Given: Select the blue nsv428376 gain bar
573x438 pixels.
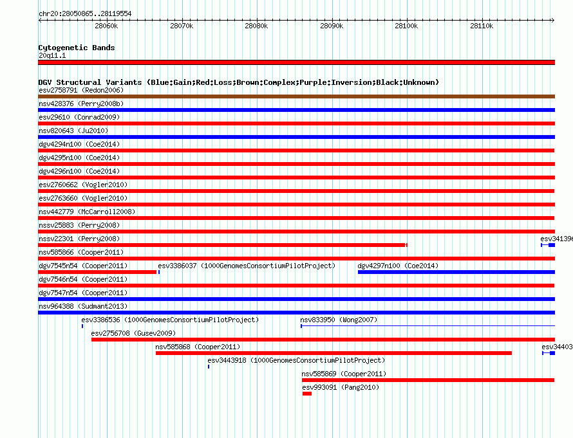Looking at the screenshot, I should [296, 110].
